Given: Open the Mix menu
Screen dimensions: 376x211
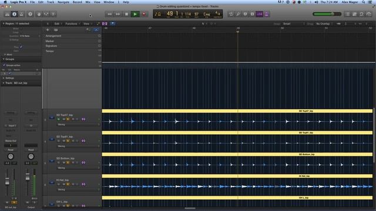Looking at the screenshot, I should click(88, 2).
